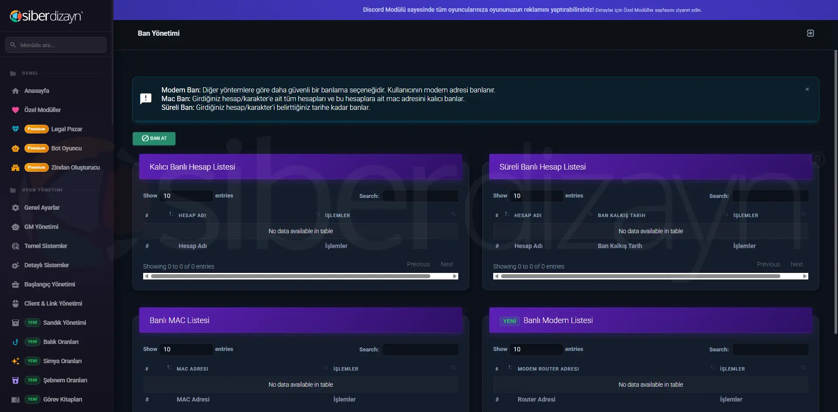Screen dimensions: 838x412
Task: Dismiss the ban info alert box
Action: (807, 89)
